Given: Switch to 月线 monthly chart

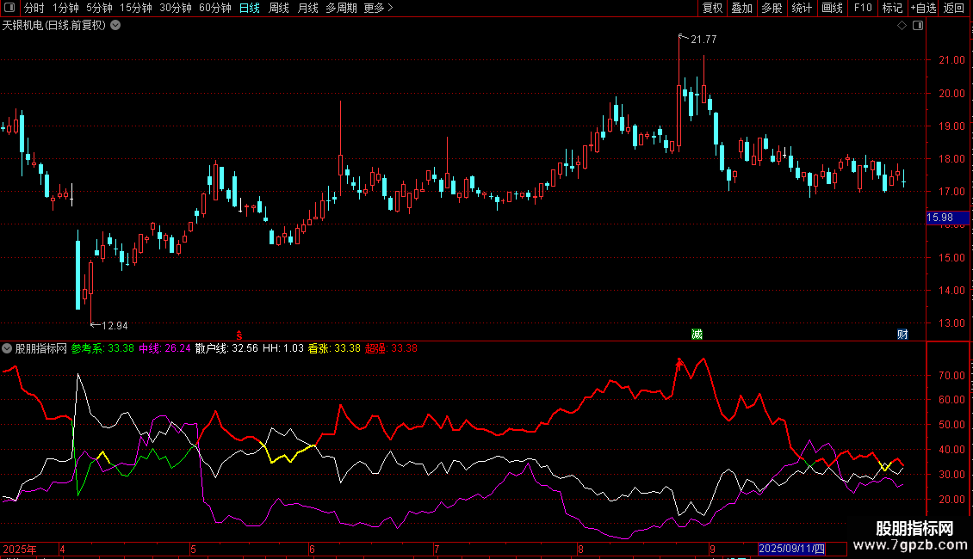Looking at the screenshot, I should tap(307, 8).
